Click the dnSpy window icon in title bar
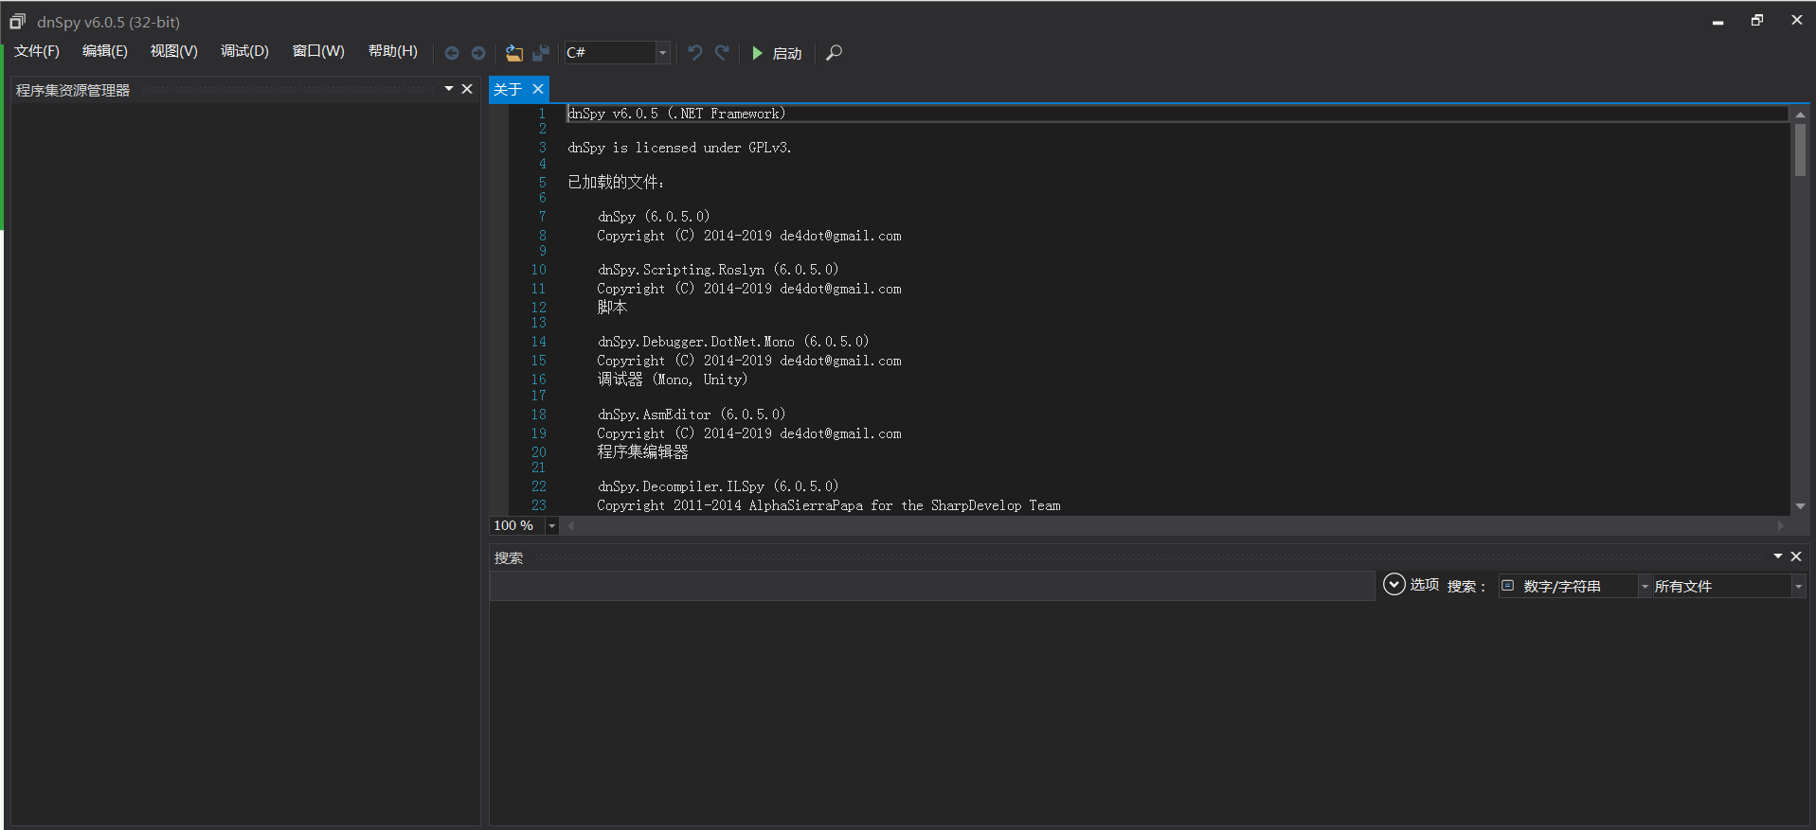Viewport: 1816px width, 830px height. pyautogui.click(x=17, y=21)
